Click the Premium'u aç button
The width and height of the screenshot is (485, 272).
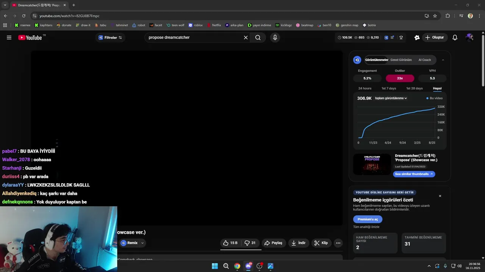point(368,219)
